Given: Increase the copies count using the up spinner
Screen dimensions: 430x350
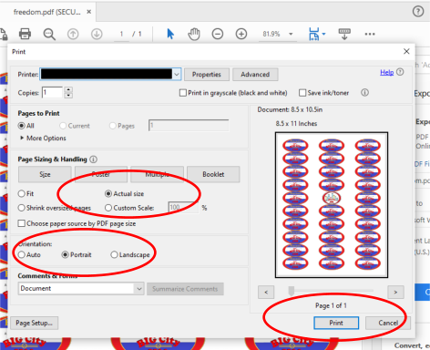Looking at the screenshot, I should [69, 89].
